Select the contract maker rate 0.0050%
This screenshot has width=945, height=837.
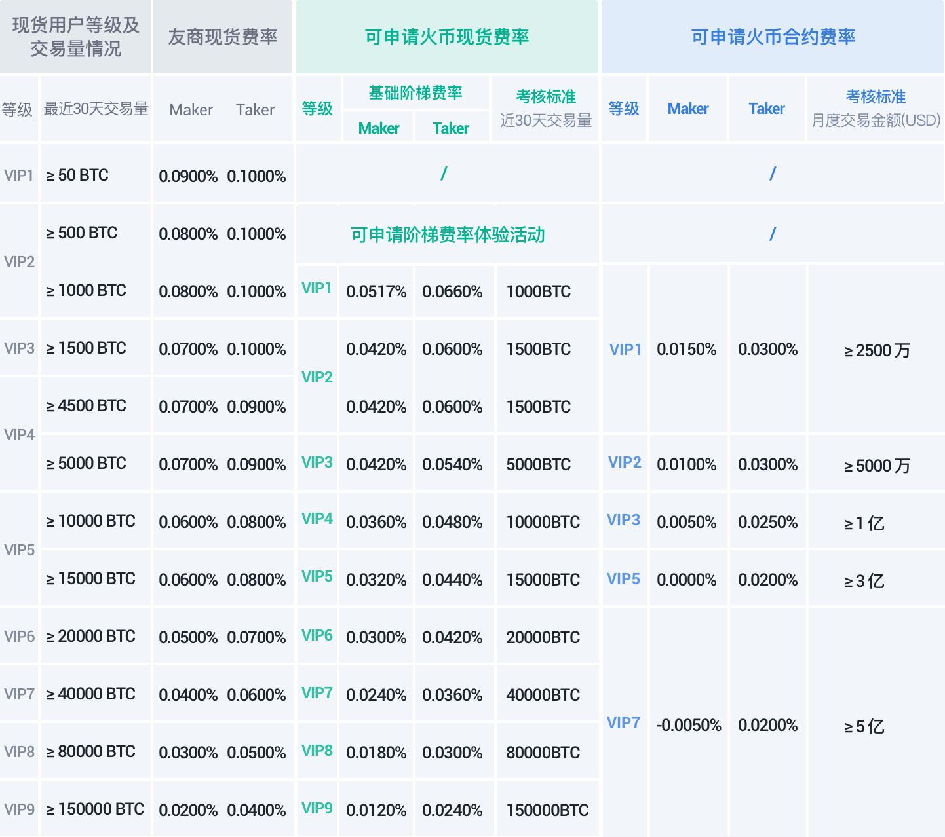(x=687, y=522)
